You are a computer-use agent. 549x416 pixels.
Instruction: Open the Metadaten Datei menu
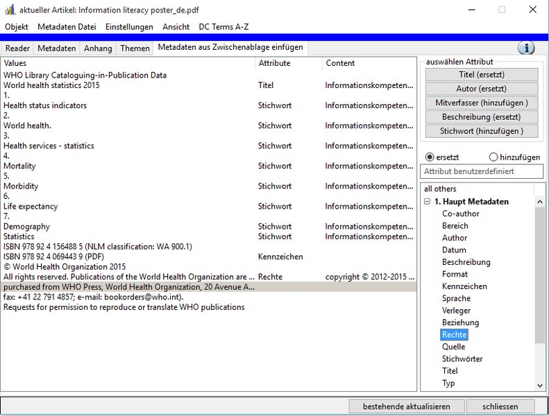[x=67, y=27]
